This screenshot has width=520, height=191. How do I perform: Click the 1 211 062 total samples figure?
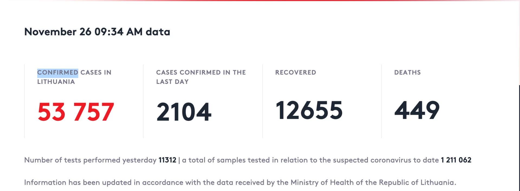point(456,160)
